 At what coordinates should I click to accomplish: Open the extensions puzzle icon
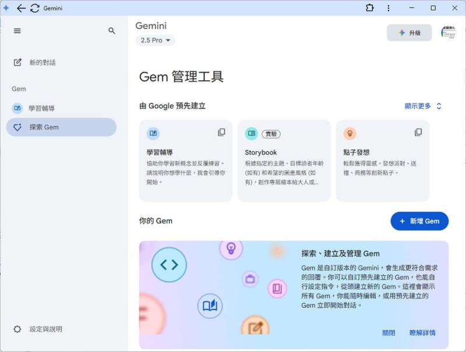[369, 8]
